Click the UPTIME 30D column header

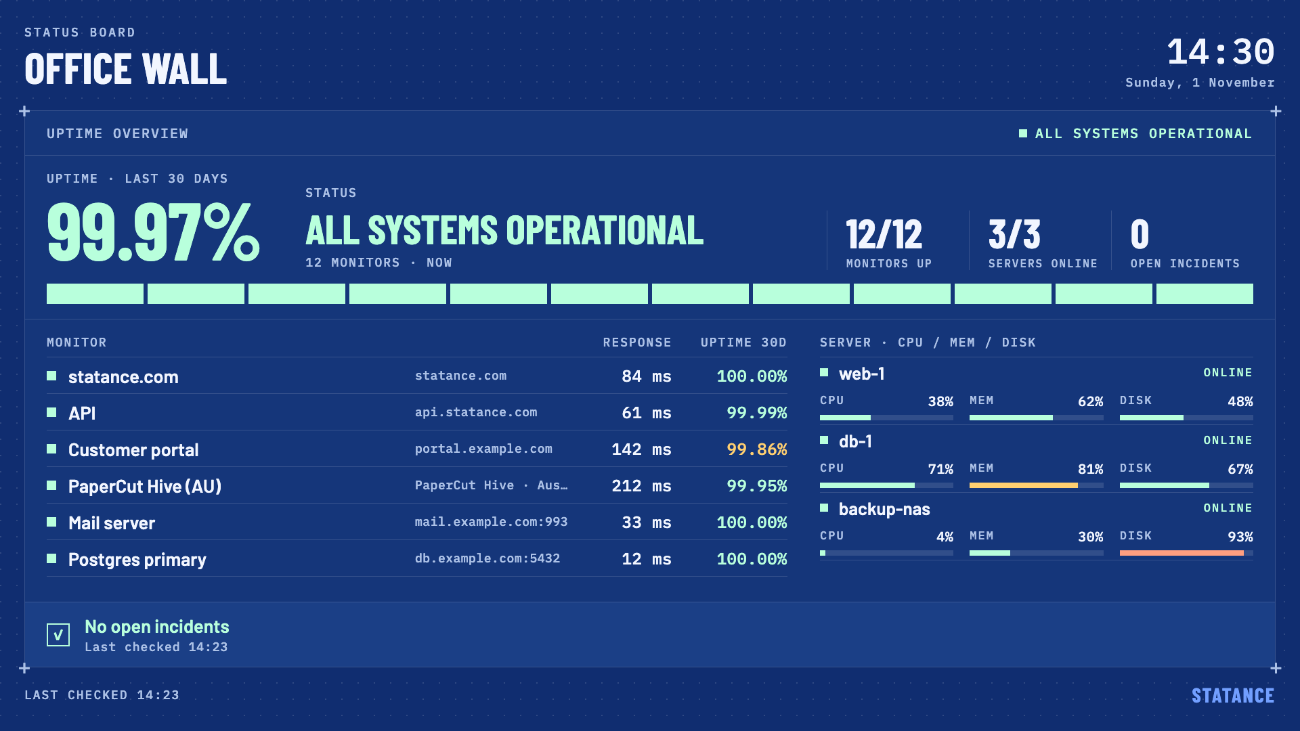(743, 342)
